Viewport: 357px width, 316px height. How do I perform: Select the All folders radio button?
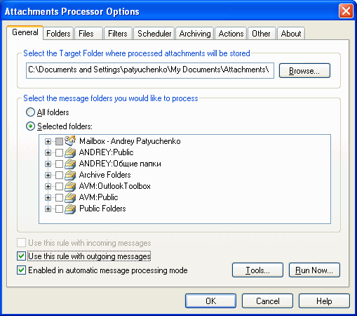pyautogui.click(x=30, y=112)
